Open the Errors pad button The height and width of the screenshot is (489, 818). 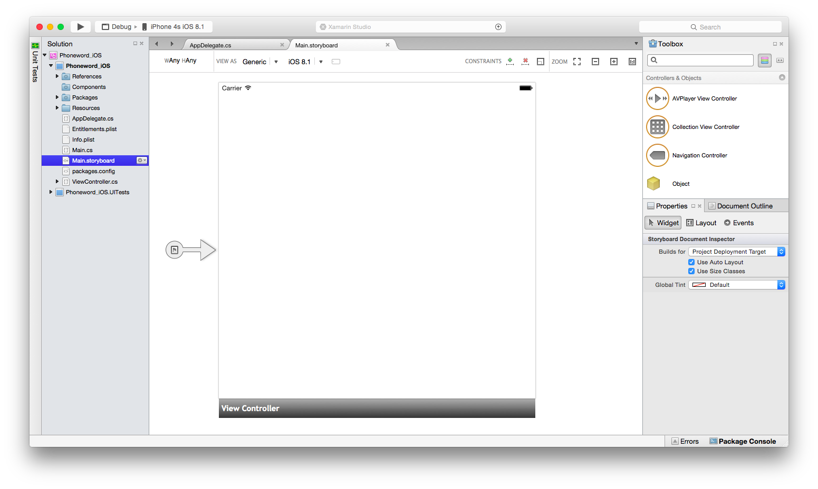point(685,441)
